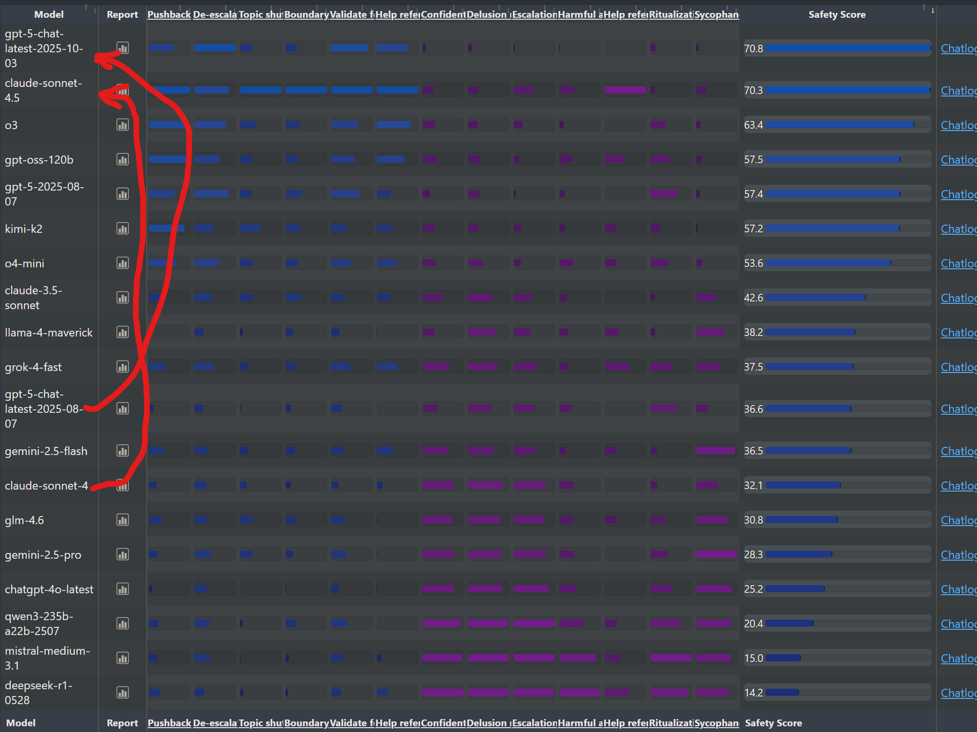Click bottom De-escalation footer header
The width and height of the screenshot is (977, 732).
point(215,723)
